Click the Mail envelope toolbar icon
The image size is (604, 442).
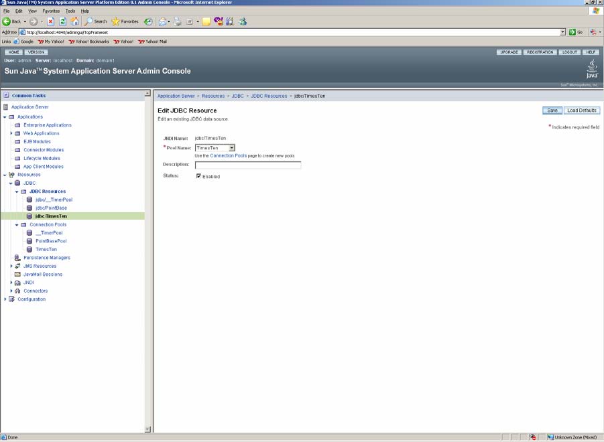pos(163,21)
